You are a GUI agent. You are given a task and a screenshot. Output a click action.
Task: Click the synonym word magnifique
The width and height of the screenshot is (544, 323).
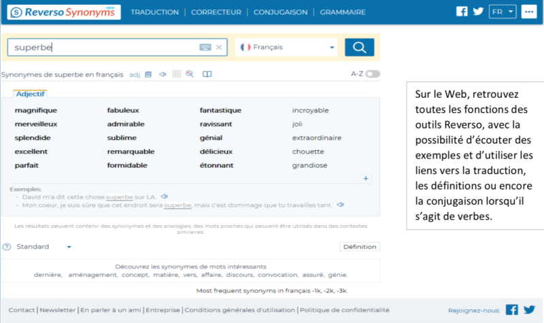[36, 110]
